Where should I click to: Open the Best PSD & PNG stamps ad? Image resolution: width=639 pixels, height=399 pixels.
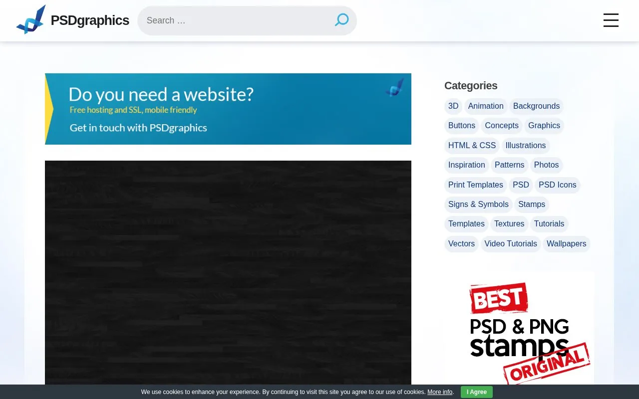pos(519,328)
